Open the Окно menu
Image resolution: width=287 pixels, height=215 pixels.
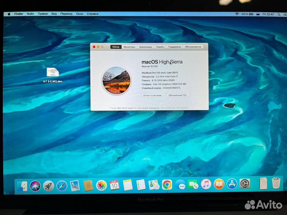[80, 14]
